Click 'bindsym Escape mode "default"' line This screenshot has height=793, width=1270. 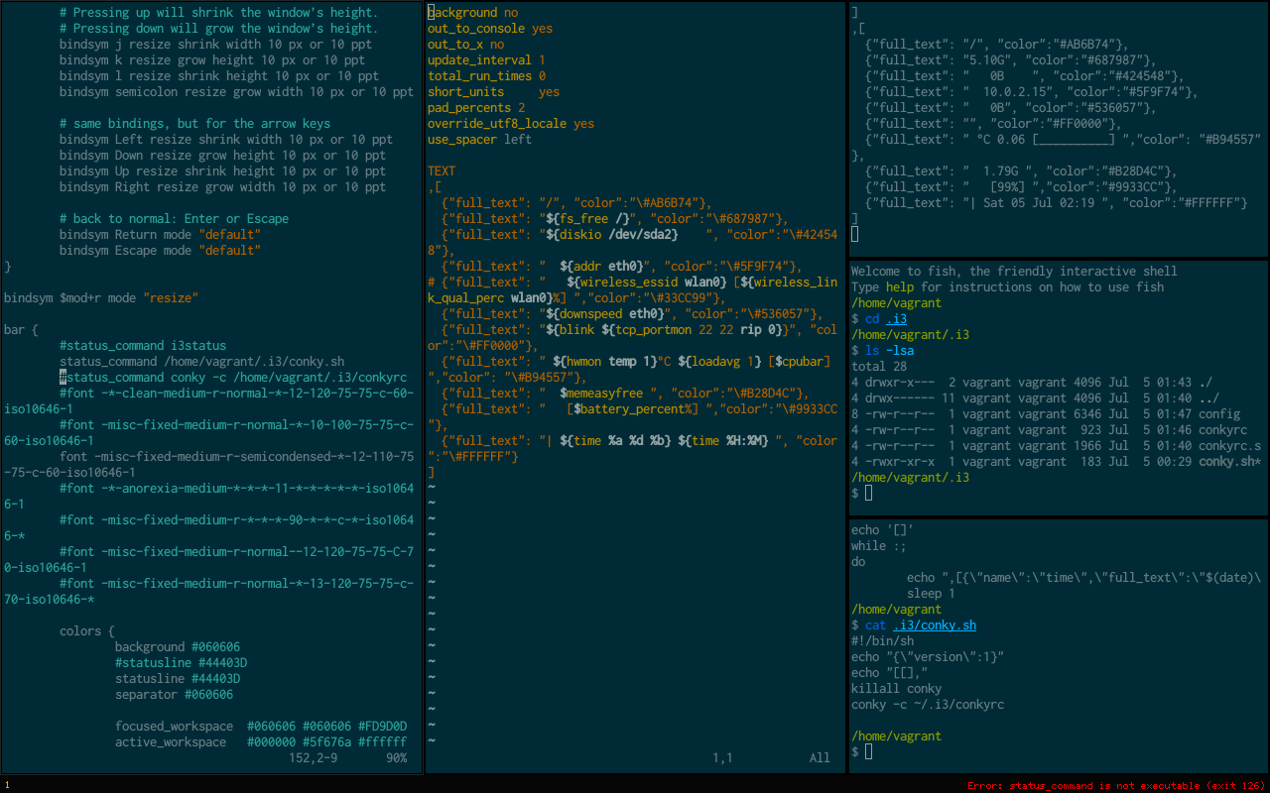coord(160,251)
